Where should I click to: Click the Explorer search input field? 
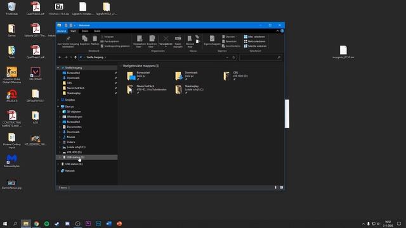pyautogui.click(x=261, y=58)
